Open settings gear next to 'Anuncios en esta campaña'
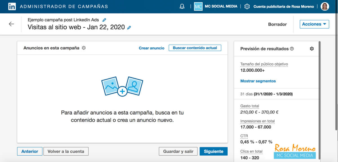This screenshot has height=162, width=338. 83,48
